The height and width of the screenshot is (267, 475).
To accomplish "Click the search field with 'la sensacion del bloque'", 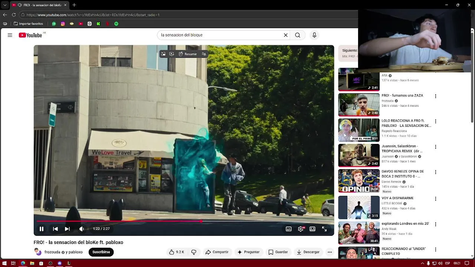I will [x=221, y=35].
